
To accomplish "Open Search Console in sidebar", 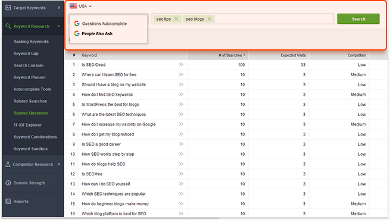I will point(29,65).
